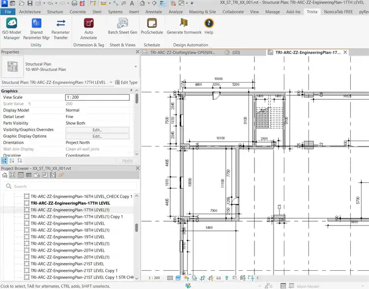Open the 1 : 200 view scale selector
Viewport: 369px width, 289px height.
pyautogui.click(x=154, y=278)
